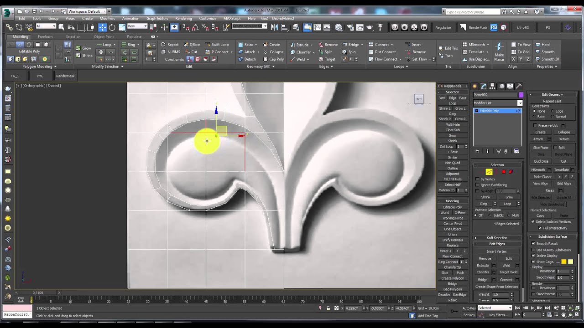Image resolution: width=584 pixels, height=328 pixels.
Task: Select Element sub-object level in Selection rollout
Action: [511, 172]
